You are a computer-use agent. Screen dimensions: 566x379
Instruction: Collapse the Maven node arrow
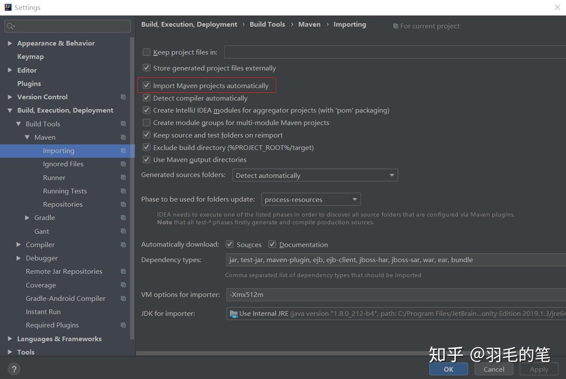27,138
